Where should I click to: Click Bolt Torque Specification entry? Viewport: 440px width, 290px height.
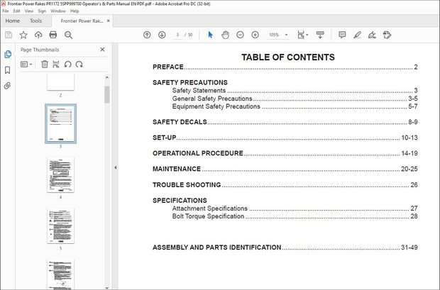click(x=295, y=216)
